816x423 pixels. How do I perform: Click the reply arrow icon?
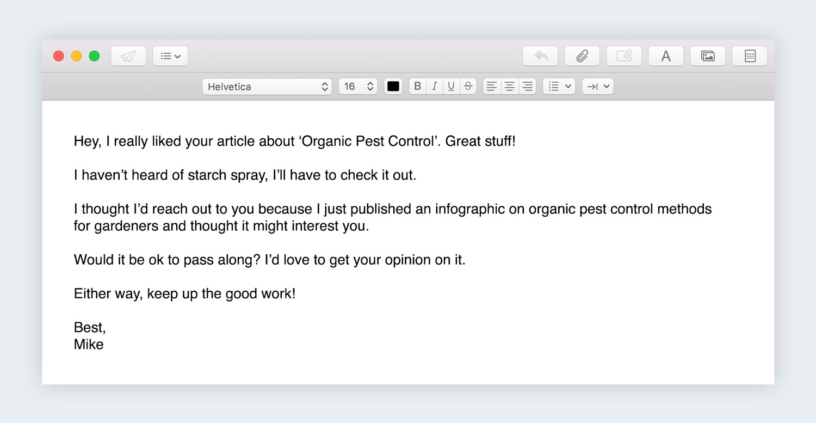coord(540,56)
